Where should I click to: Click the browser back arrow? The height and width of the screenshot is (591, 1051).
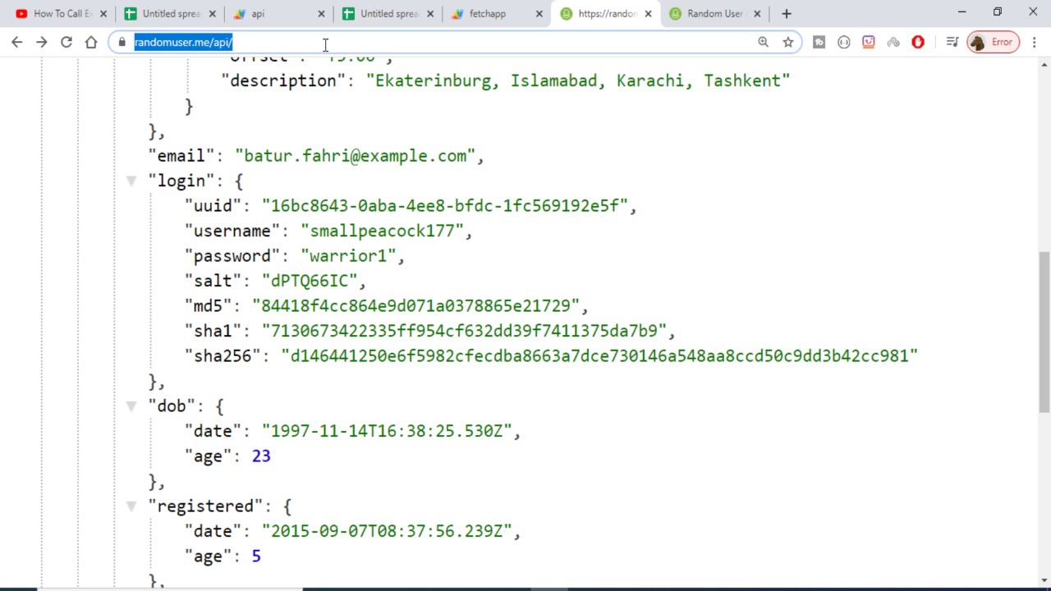pyautogui.click(x=16, y=42)
